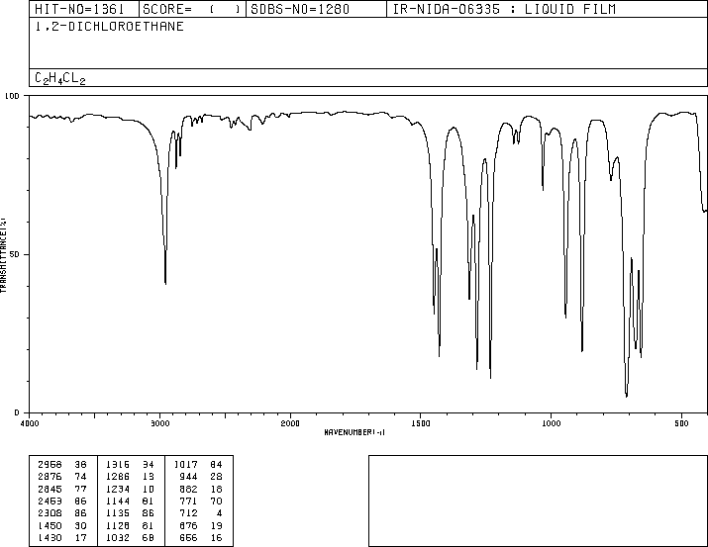Click the IR-NIDA-06335 : LIQUID FILM label

click(x=504, y=9)
